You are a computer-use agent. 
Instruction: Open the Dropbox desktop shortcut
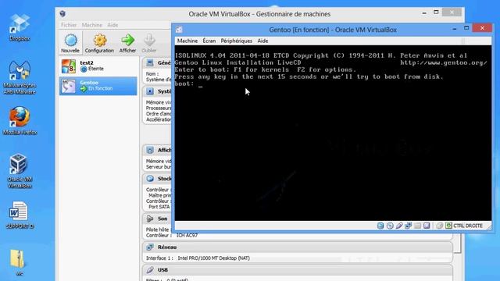pos(20,28)
